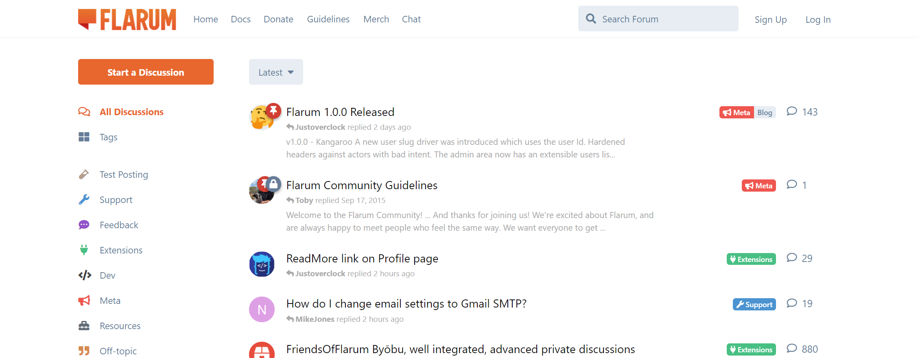Open the Log In link
Image resolution: width=918 pixels, height=358 pixels.
click(818, 19)
